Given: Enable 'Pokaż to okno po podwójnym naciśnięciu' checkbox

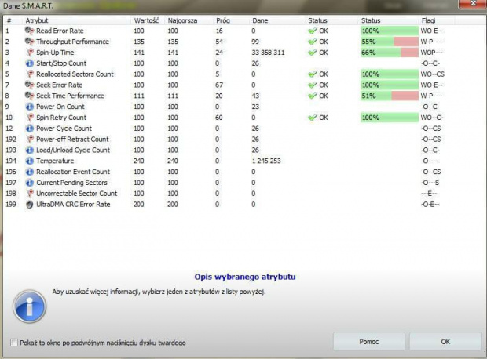Looking at the screenshot, I should (x=13, y=343).
